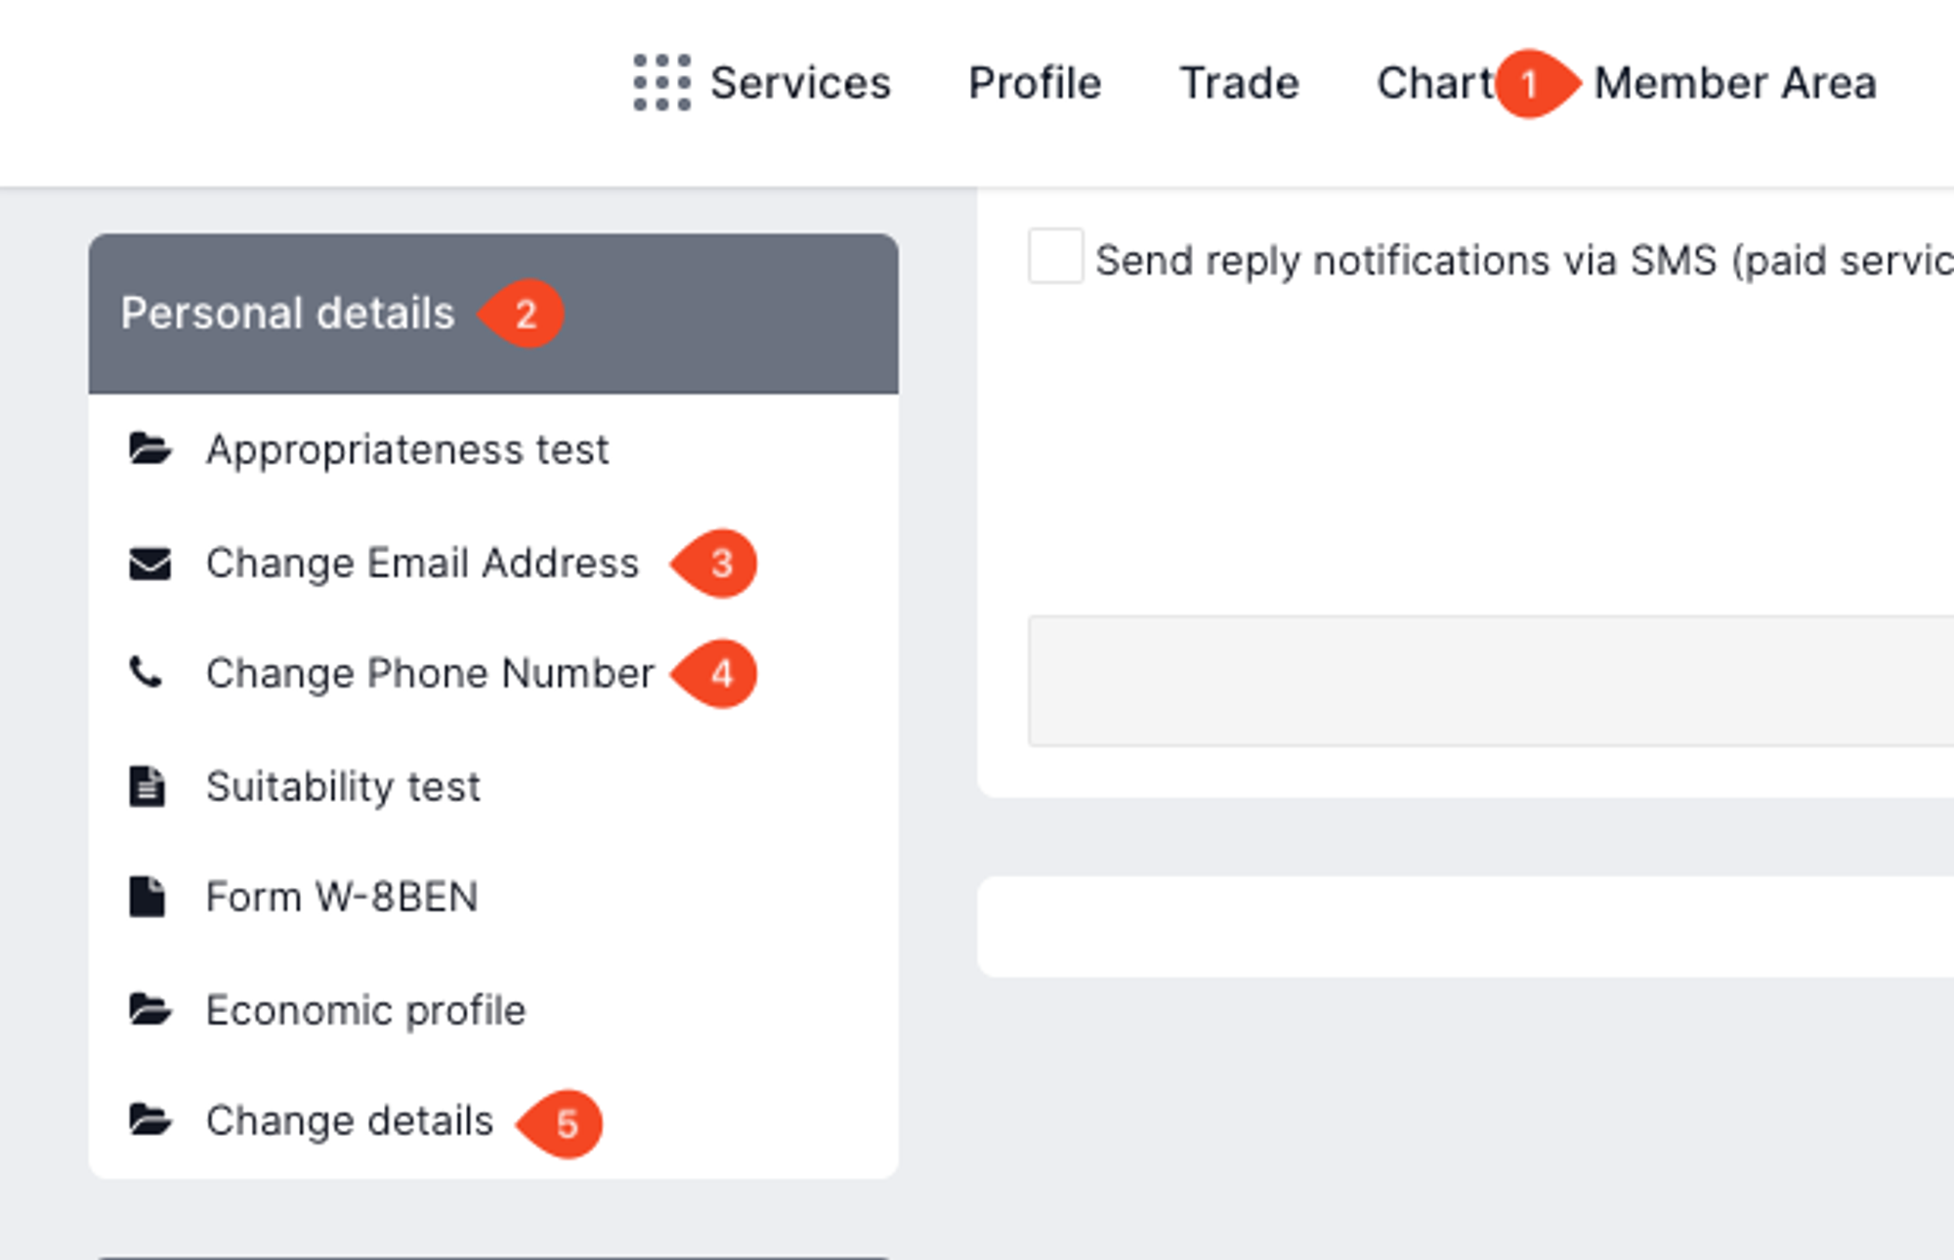Select Suitability test link
Image resolution: width=1954 pixels, height=1260 pixels.
click(x=343, y=786)
